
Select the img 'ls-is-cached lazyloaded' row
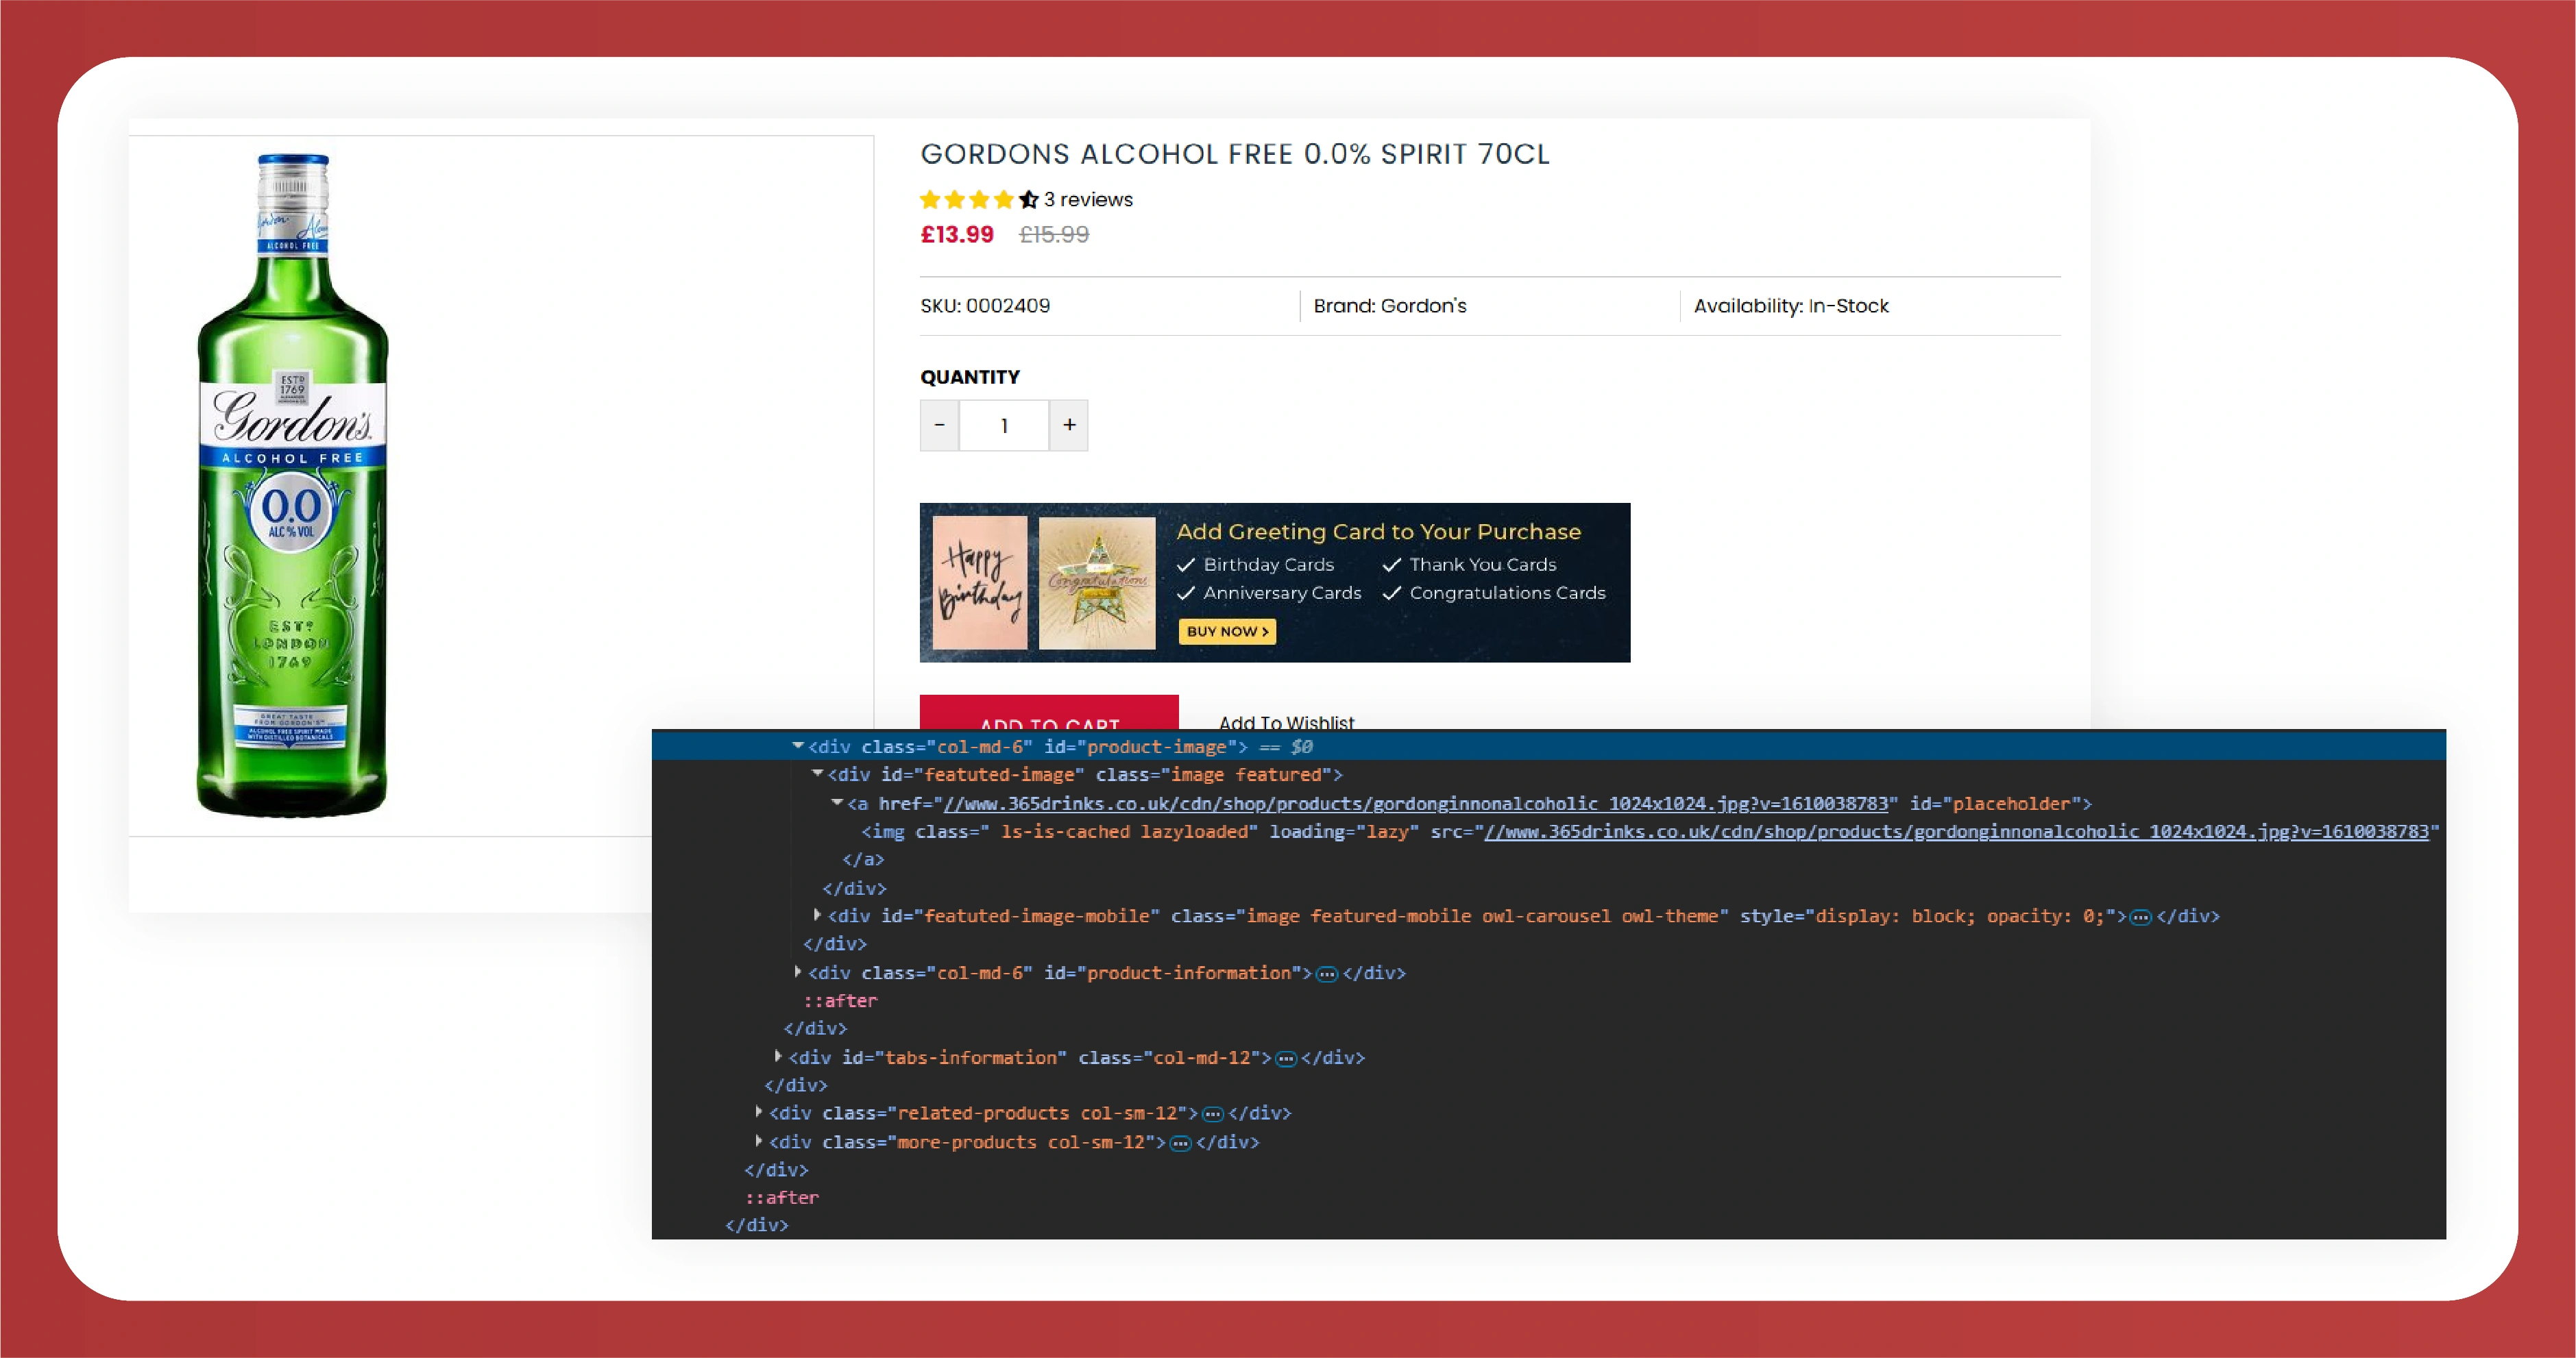pyautogui.click(x=1549, y=831)
